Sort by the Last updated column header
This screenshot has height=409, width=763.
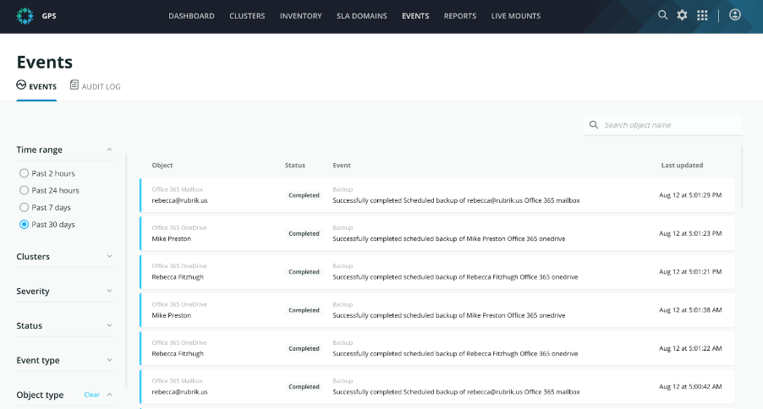point(682,166)
